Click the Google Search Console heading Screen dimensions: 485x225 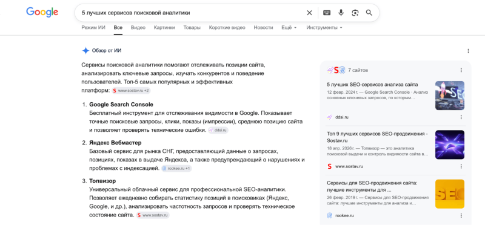coord(121,104)
